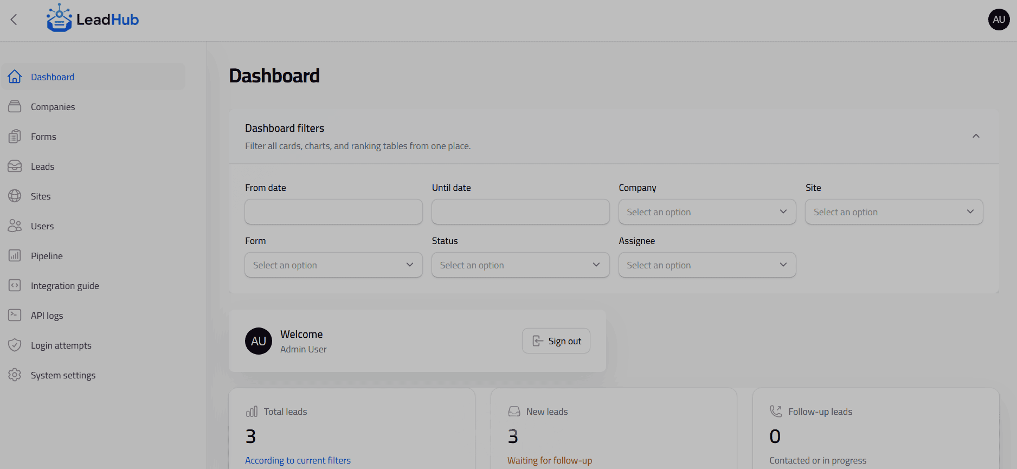Select the Leads inbox icon
Screen dimensions: 1017x469
(15, 166)
